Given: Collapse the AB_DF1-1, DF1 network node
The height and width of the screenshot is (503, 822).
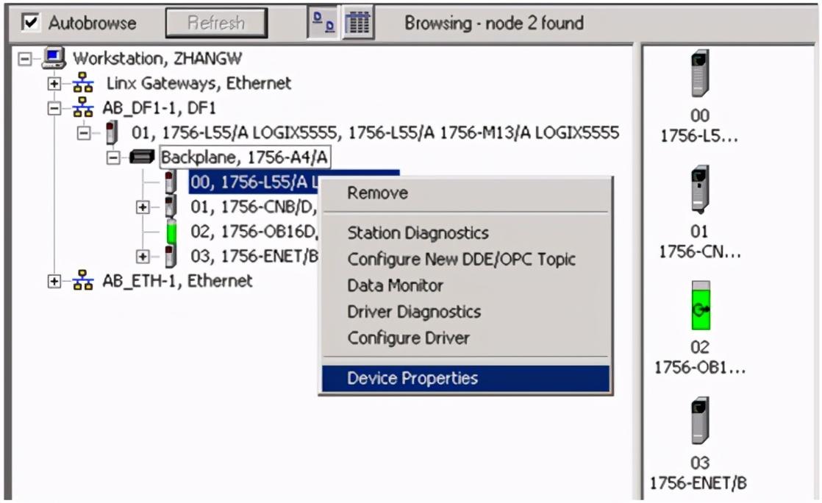Looking at the screenshot, I should tap(54, 108).
